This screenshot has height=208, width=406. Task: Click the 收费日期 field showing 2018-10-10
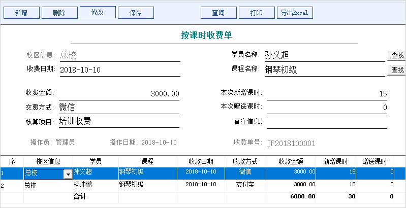[119, 70]
